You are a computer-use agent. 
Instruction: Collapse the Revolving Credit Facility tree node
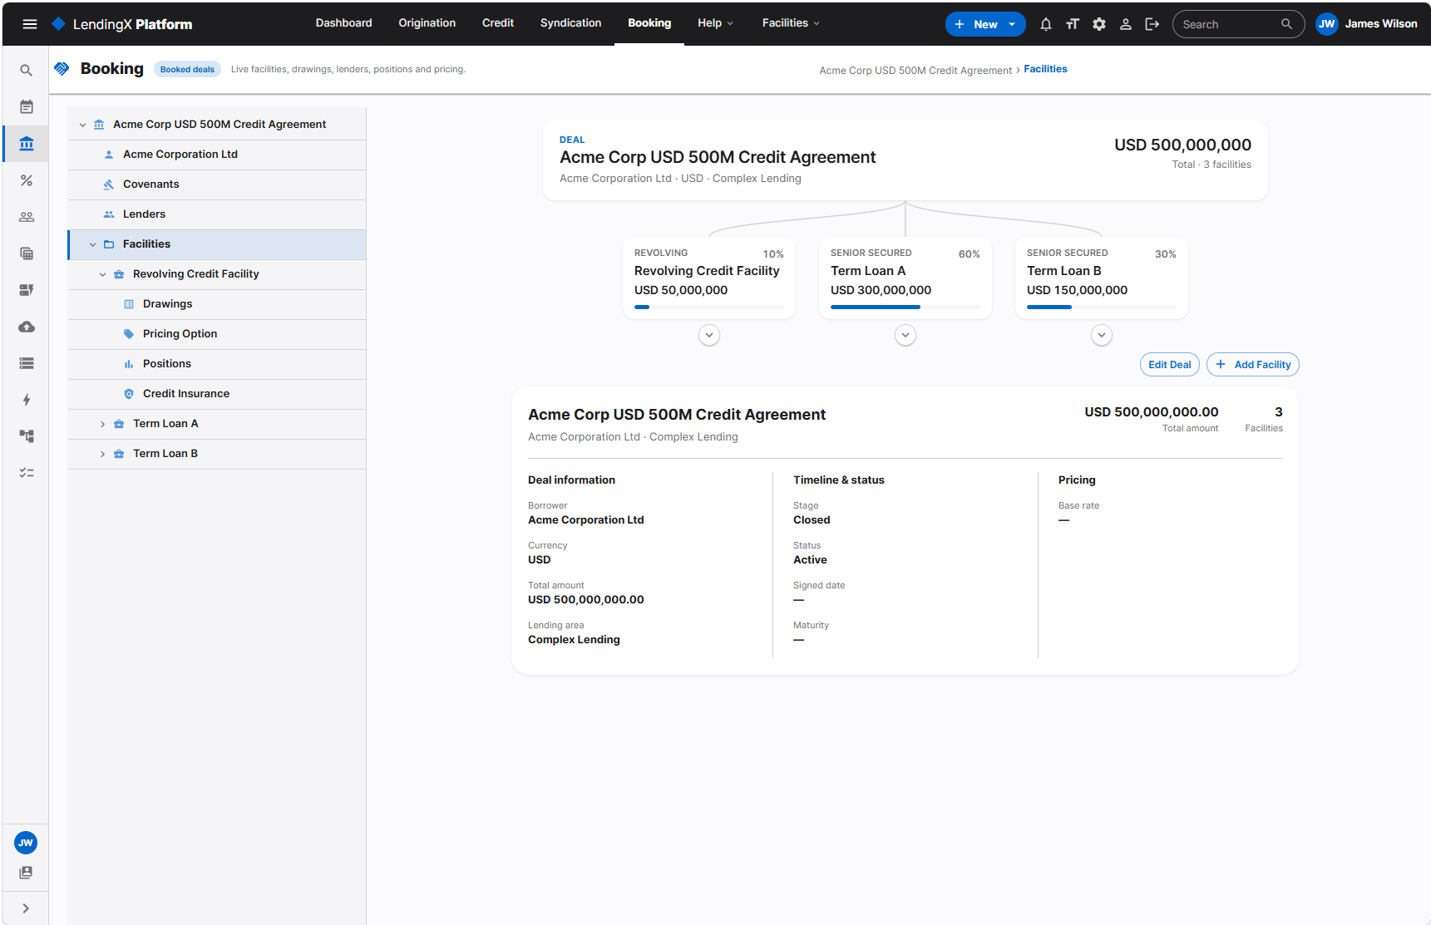(102, 274)
